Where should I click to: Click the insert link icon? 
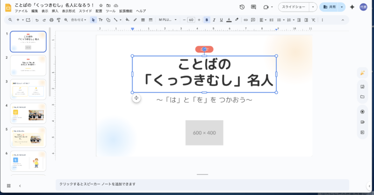(x=245, y=20)
